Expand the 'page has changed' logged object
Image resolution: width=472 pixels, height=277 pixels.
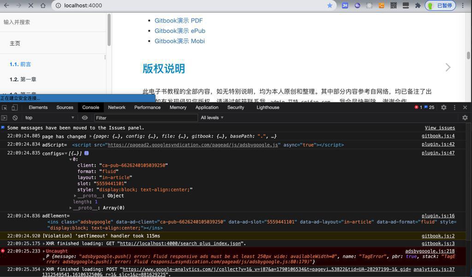click(x=91, y=136)
